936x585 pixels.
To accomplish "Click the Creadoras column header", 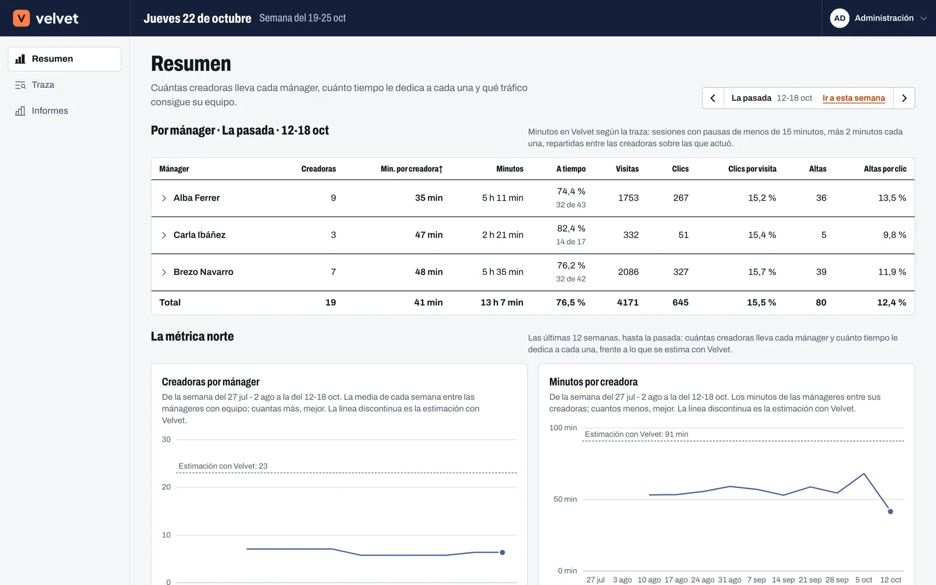I will (318, 169).
